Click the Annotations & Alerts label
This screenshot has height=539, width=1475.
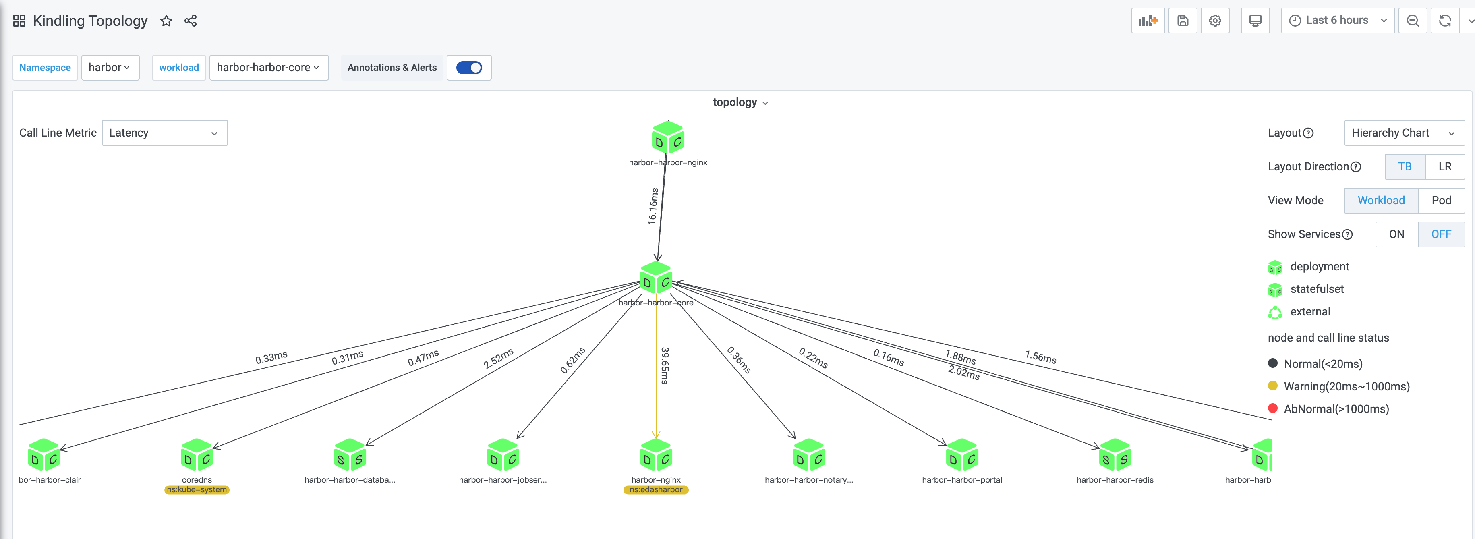392,68
